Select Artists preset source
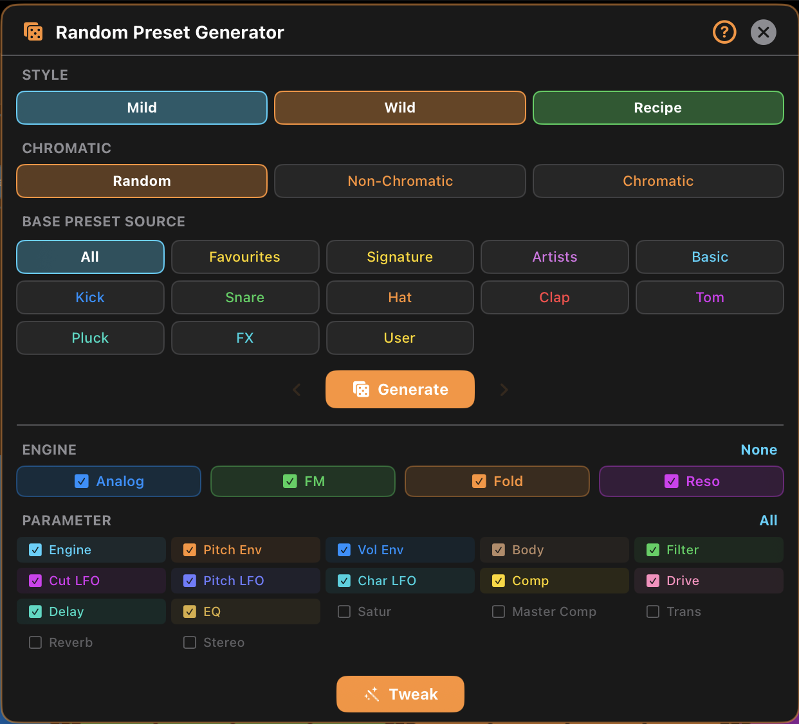Image resolution: width=799 pixels, height=724 pixels. coord(555,257)
